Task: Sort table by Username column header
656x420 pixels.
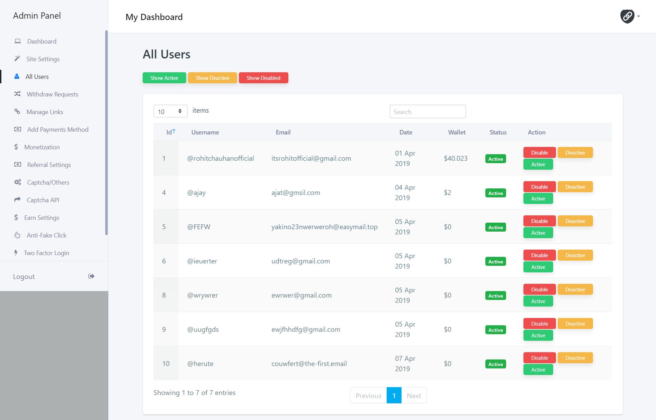Action: pos(205,132)
